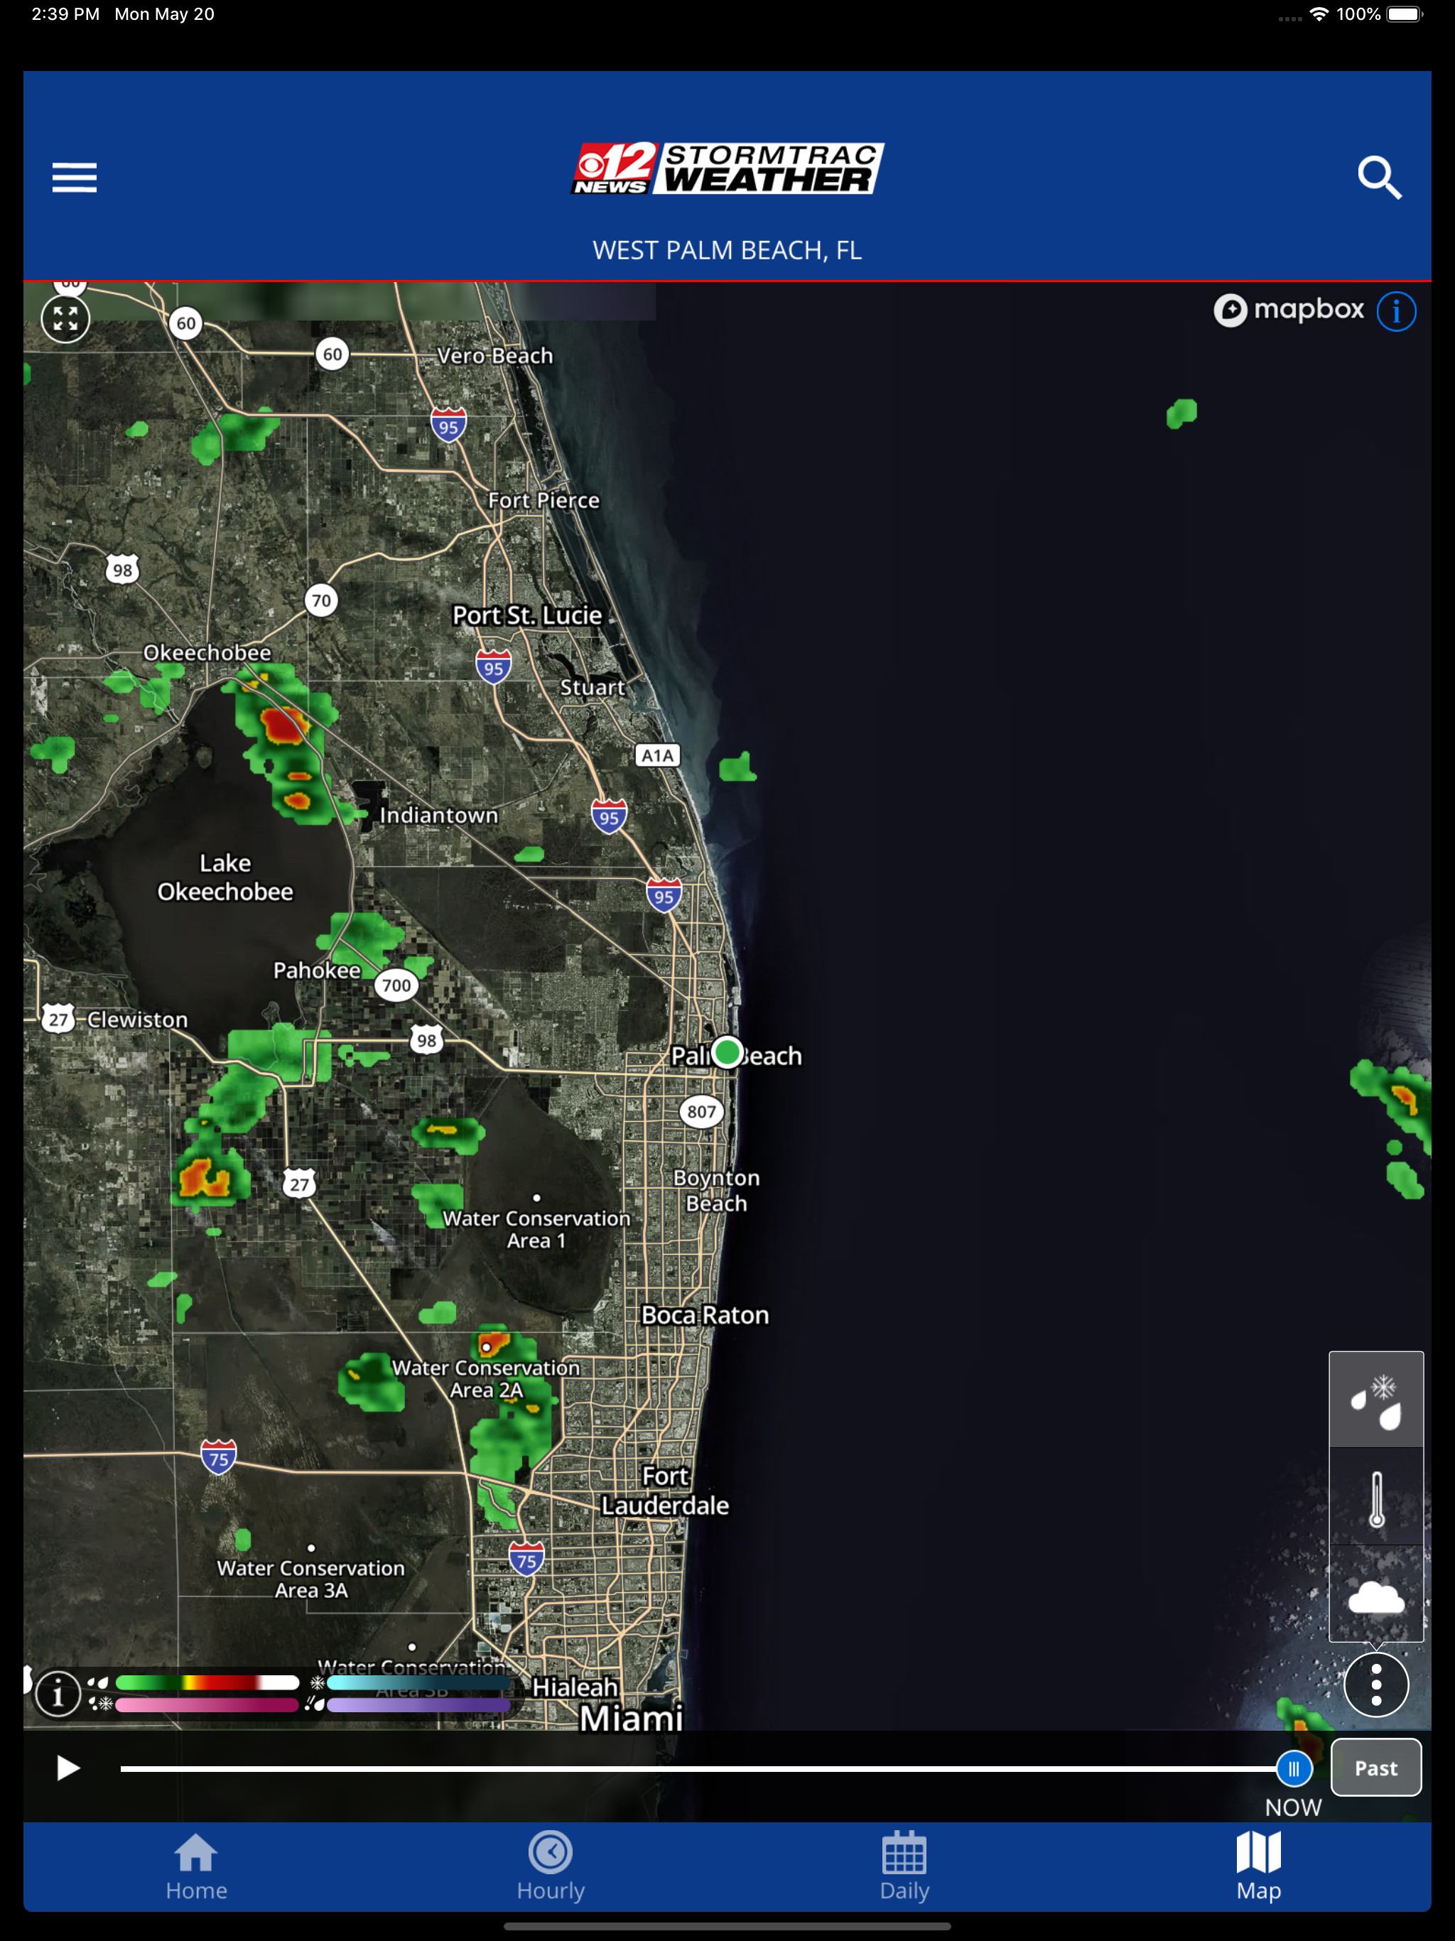Switch to the Daily forecast tab

pos(904,1866)
